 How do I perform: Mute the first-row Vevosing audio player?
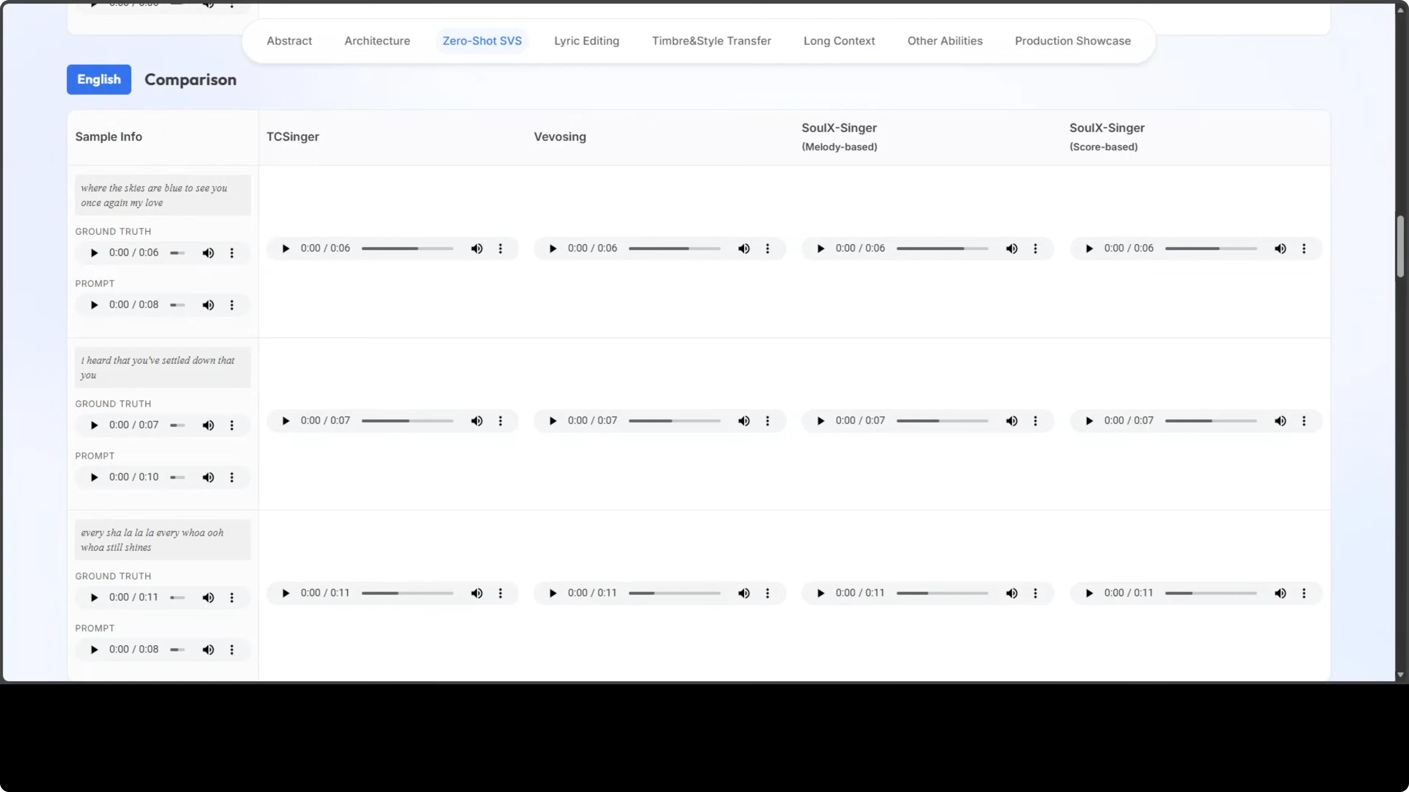[744, 249]
